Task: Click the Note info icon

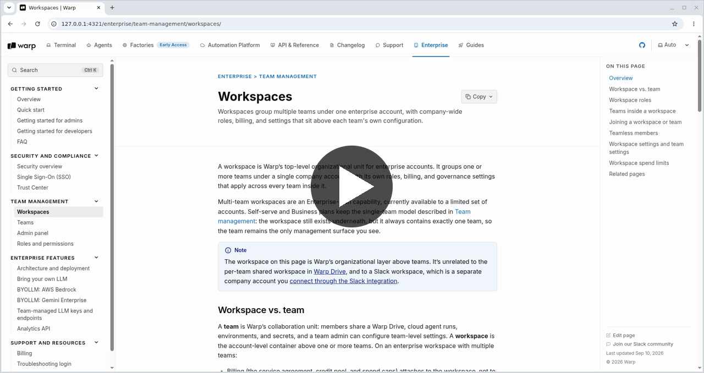Action: [228, 250]
